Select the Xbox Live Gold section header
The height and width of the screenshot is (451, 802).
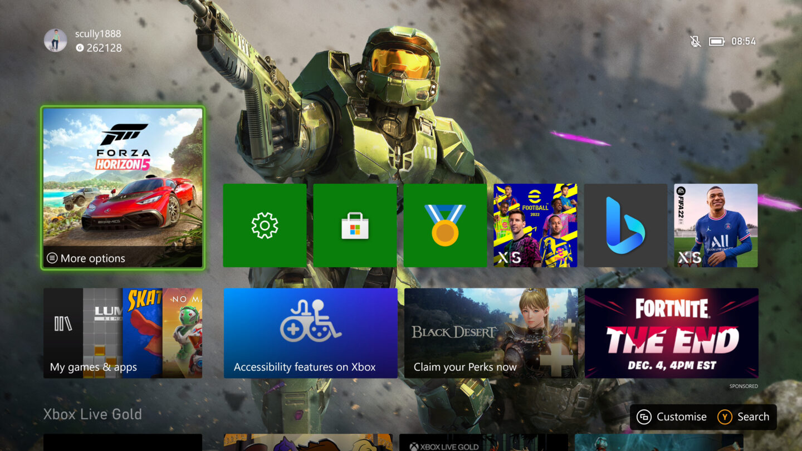(92, 414)
